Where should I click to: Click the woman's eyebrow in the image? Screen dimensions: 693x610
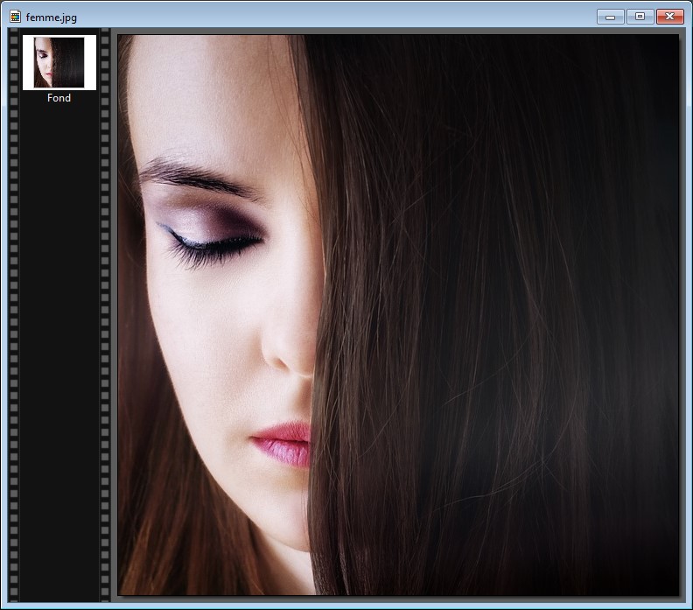tap(197, 176)
